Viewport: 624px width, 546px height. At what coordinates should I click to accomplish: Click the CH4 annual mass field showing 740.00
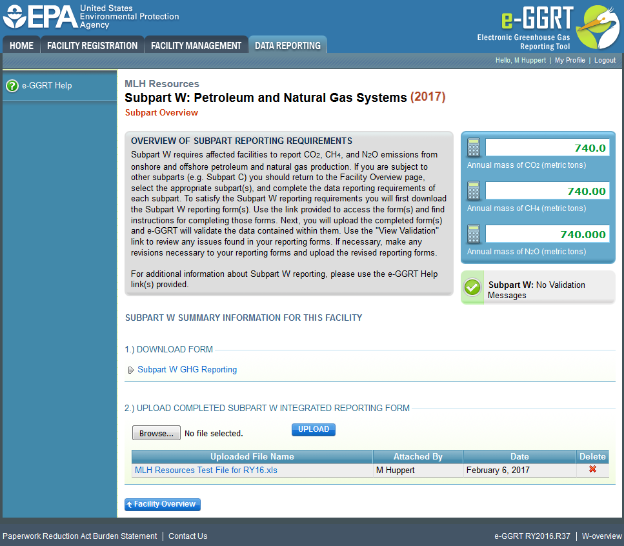tap(547, 191)
